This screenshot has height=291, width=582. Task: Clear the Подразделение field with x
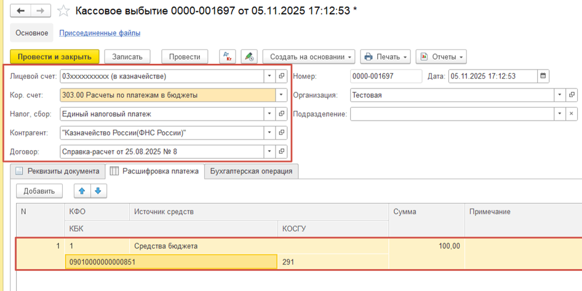[572, 114]
